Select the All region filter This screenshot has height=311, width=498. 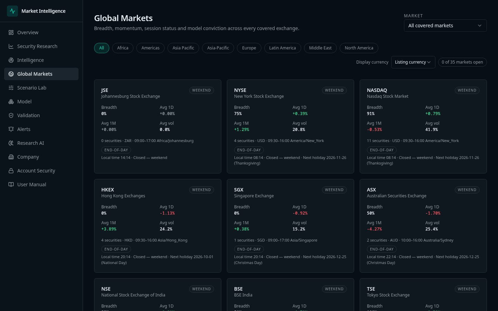[x=102, y=48]
